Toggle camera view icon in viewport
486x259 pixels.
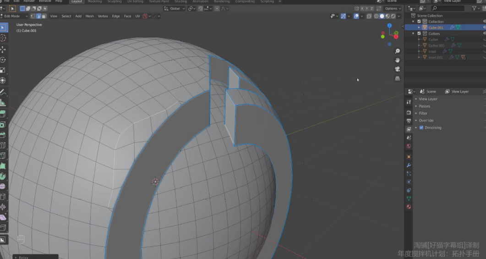point(397,69)
